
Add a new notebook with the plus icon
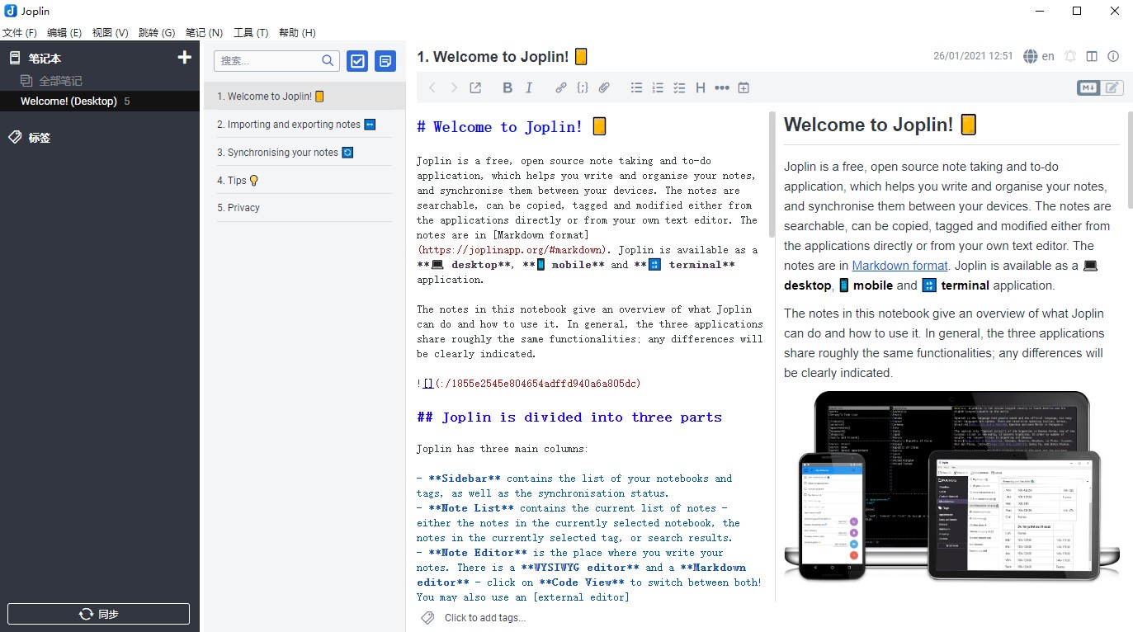coord(185,58)
